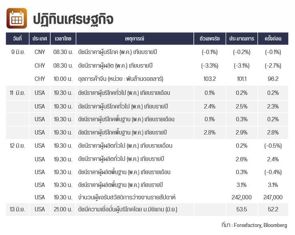The width and height of the screenshot is (295, 235).
Task: Select the ตัวเลขจริง column header
Action: pyautogui.click(x=209, y=38)
